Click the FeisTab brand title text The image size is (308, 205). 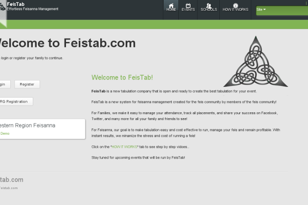16,4
